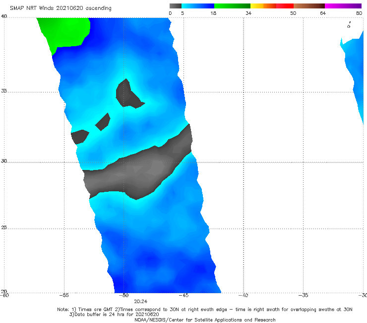Screen dimensions: 367x323
Task: Click the title 'SMAP NRT Winds 20210620 ascending'
Action: point(61,8)
